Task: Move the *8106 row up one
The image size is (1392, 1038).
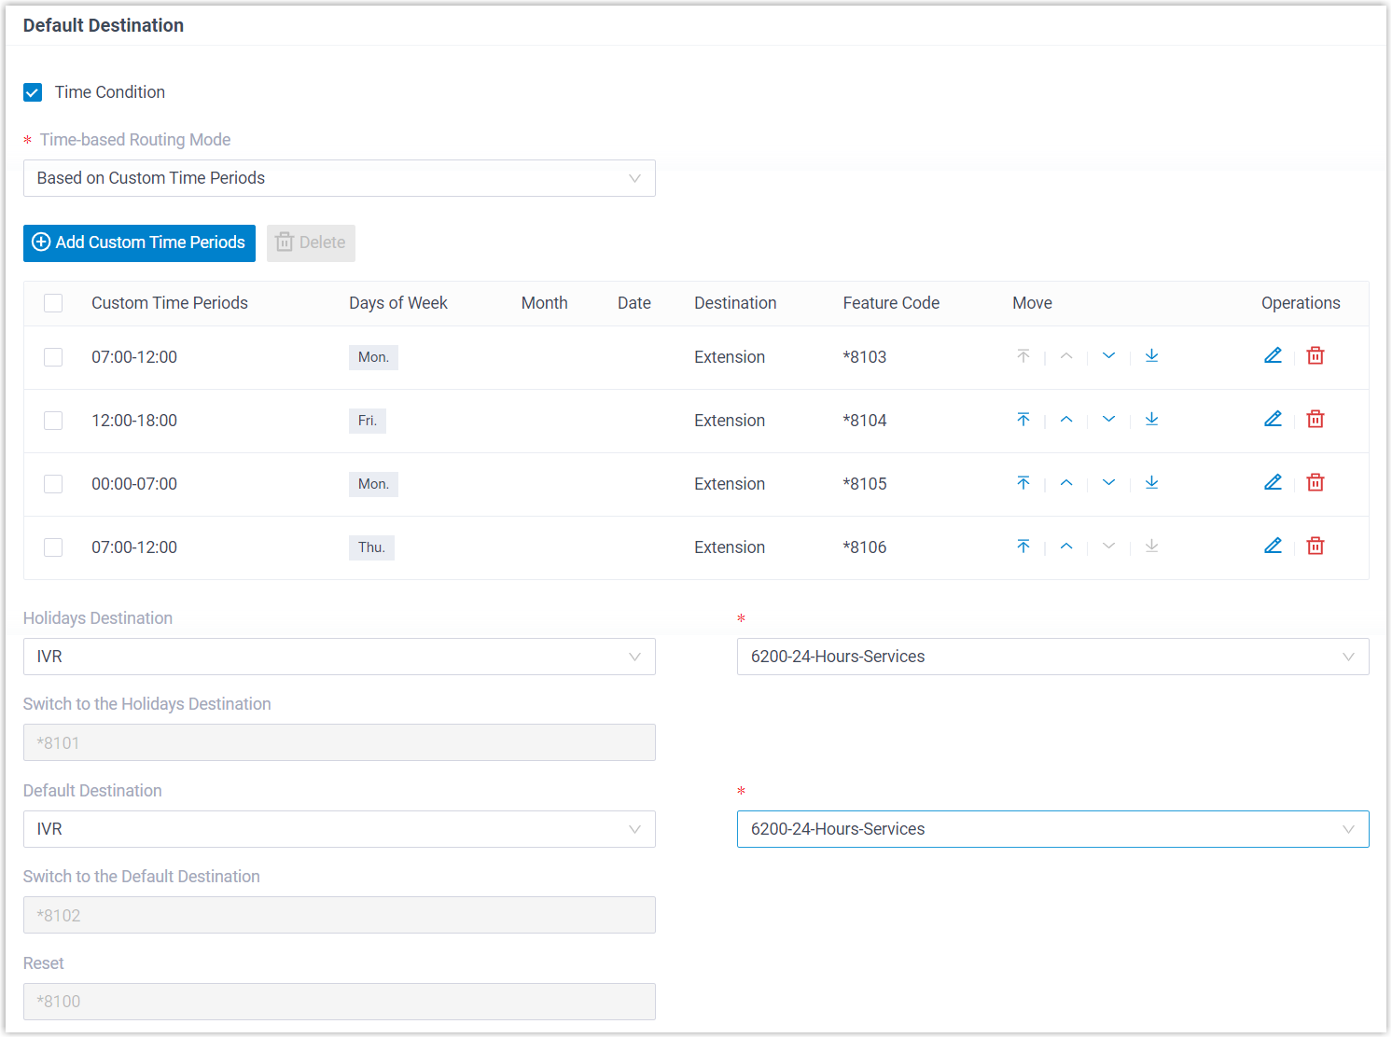Action: tap(1066, 547)
